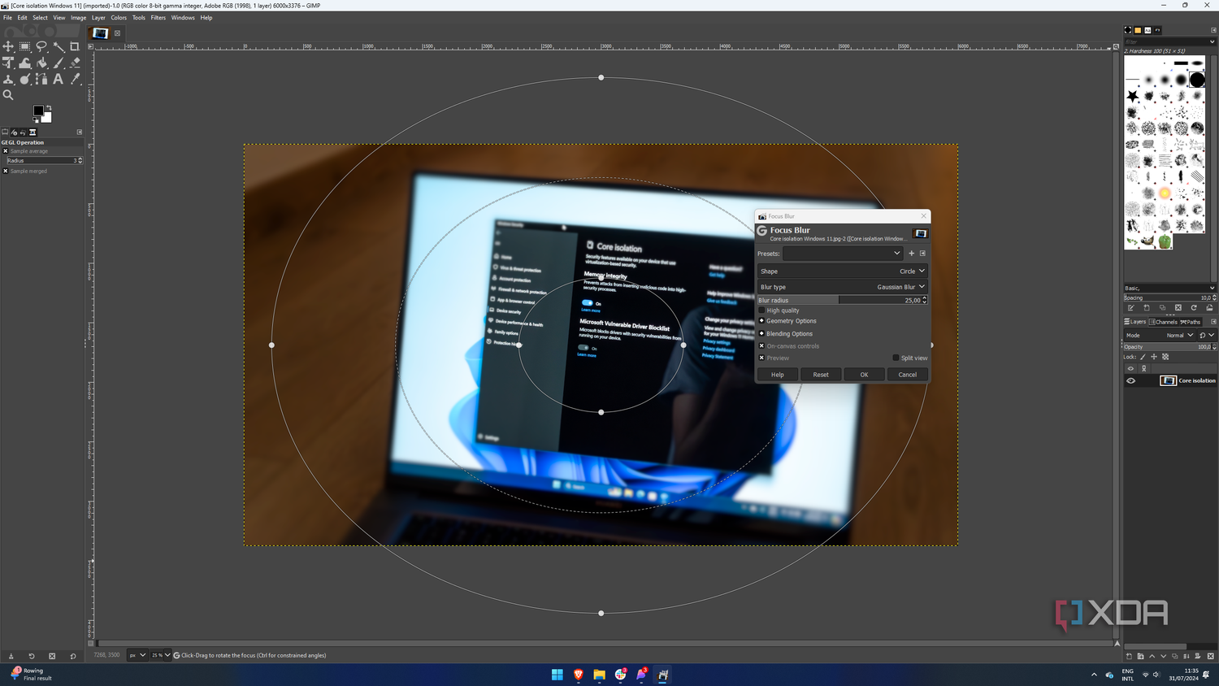
Task: Select the Clone stamp tool
Action: tap(8, 79)
